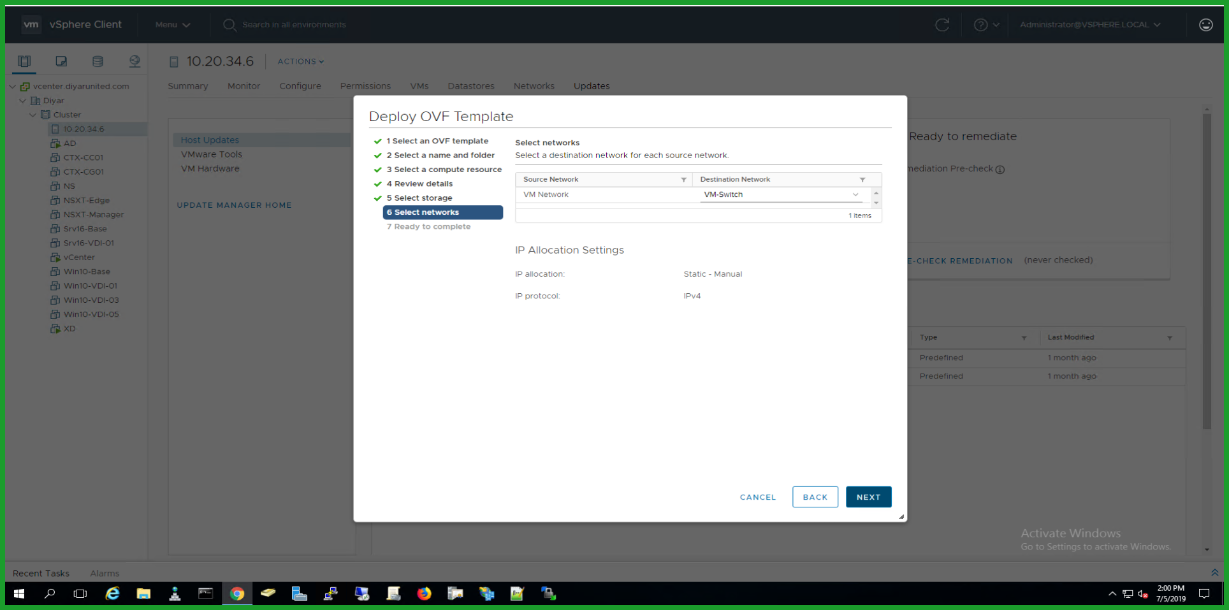
Task: Click UPDATE MANAGER HOME link
Action: 234,205
